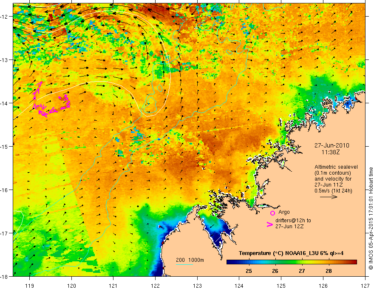
Task: Click the date label 27-Jun-2010
Action: tap(332, 145)
